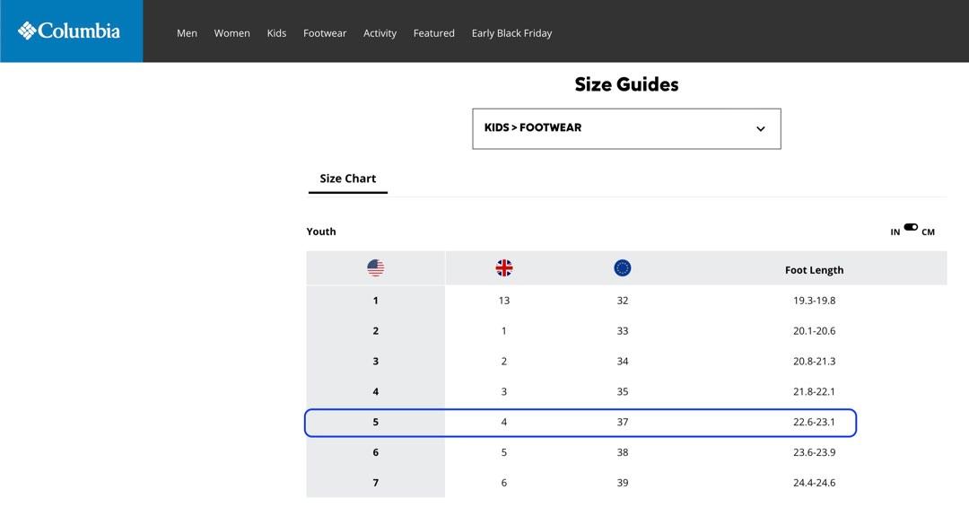Click the US flag column icon
Image resolution: width=969 pixels, height=507 pixels.
375,267
